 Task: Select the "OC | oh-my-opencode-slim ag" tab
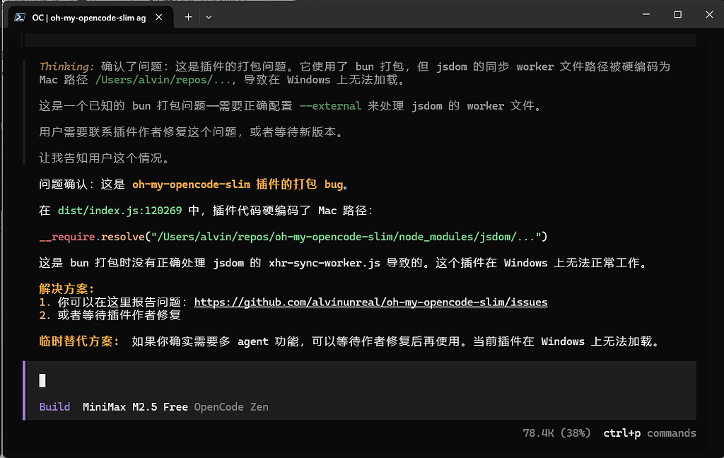(90, 18)
